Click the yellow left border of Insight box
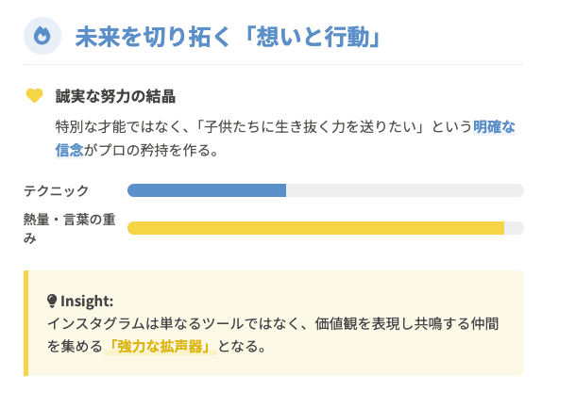Image resolution: width=576 pixels, height=409 pixels. tap(26, 323)
